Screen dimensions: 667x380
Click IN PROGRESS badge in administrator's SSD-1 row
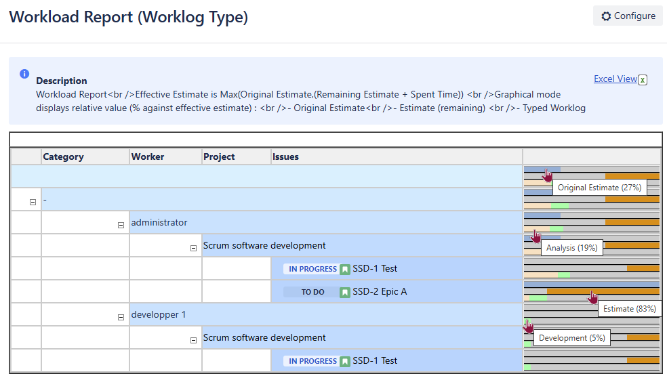click(312, 269)
